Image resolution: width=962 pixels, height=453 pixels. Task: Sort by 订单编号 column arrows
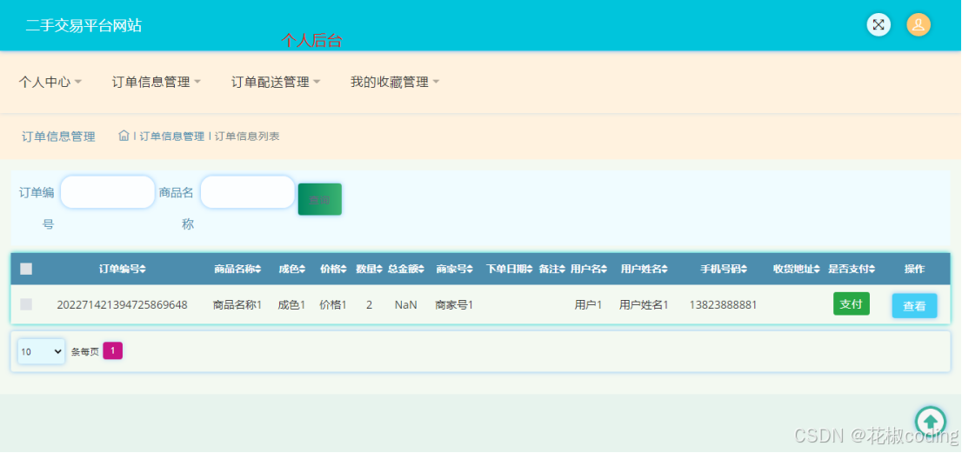[143, 269]
